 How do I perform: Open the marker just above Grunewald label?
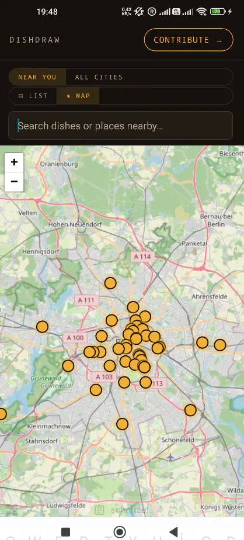(68, 366)
